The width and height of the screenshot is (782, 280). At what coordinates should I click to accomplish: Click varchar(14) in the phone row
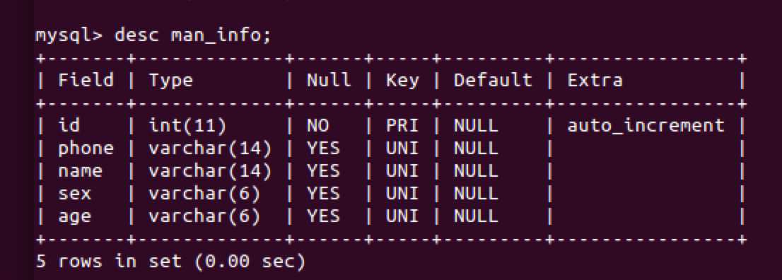pyautogui.click(x=210, y=148)
